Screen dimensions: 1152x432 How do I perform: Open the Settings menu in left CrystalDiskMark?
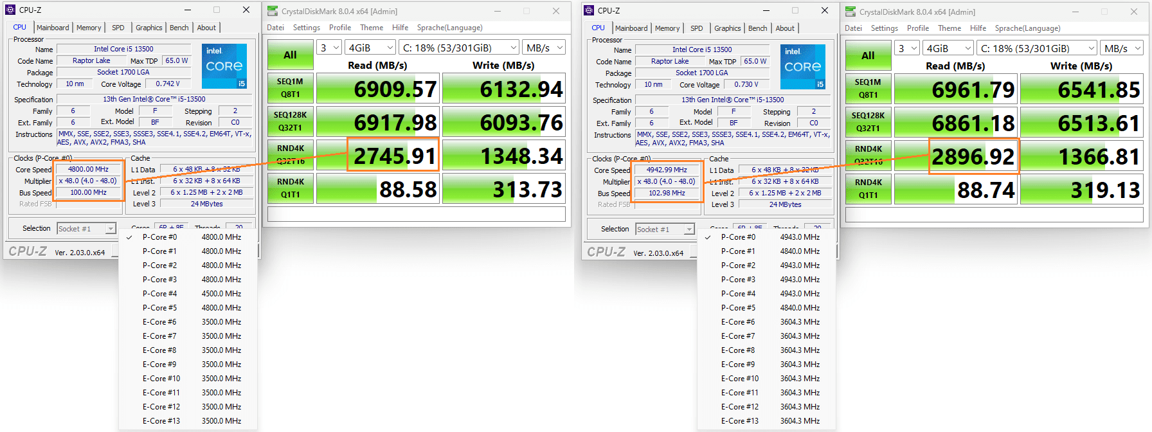tap(307, 28)
